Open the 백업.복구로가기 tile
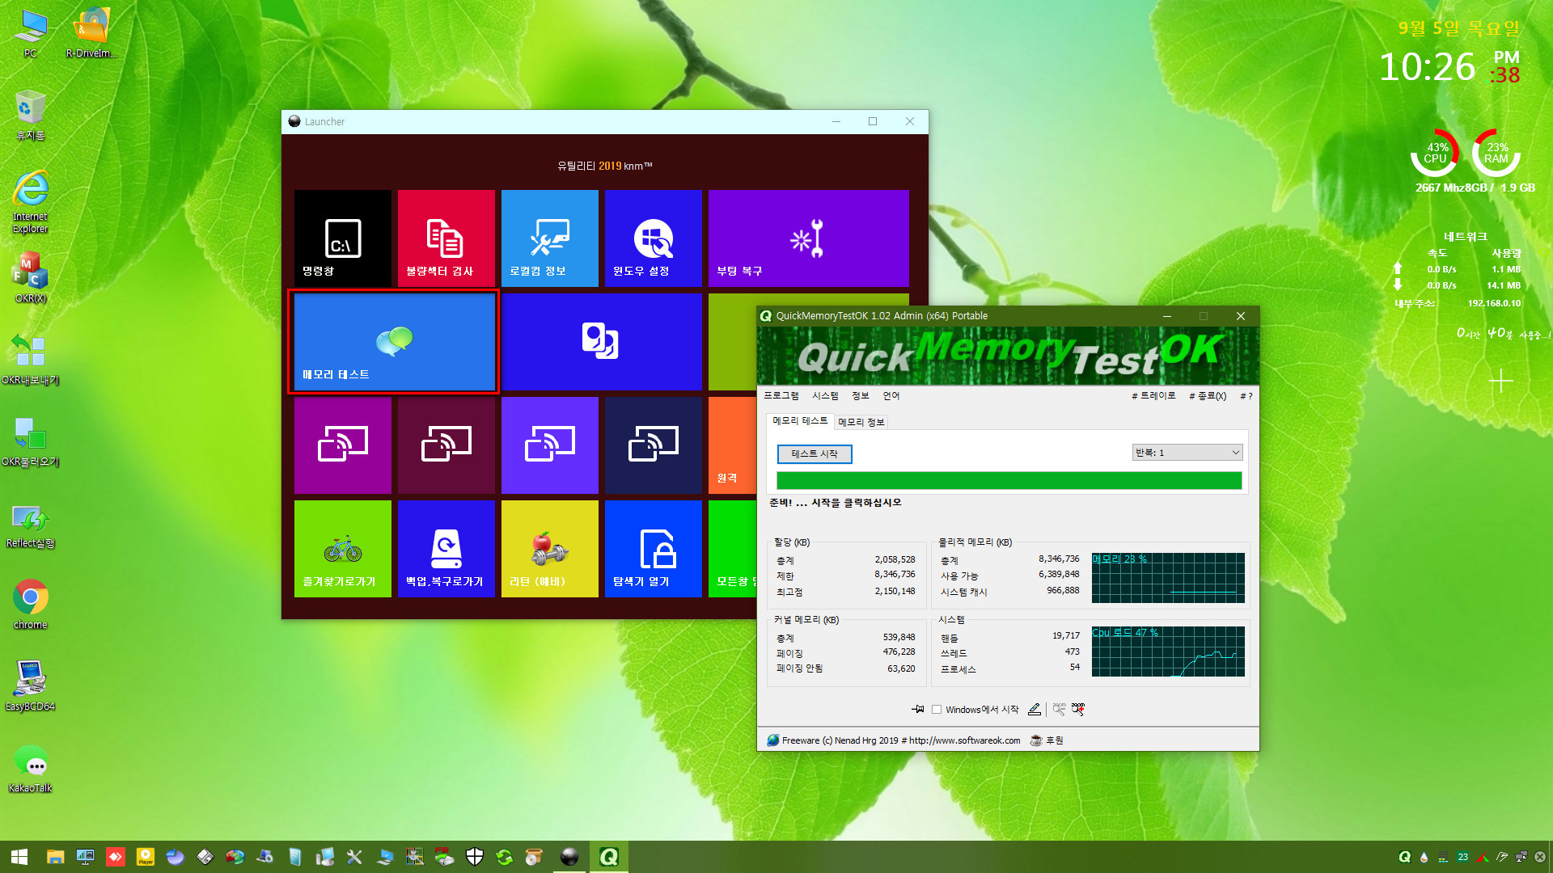The height and width of the screenshot is (873, 1553). pos(446,549)
